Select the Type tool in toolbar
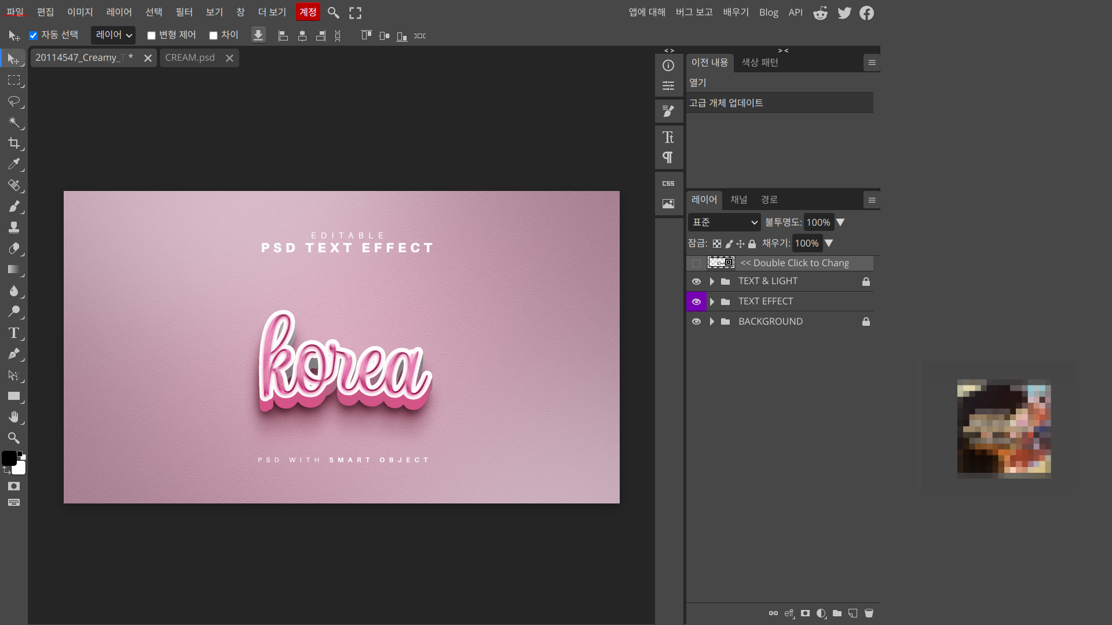The width and height of the screenshot is (1112, 625). click(14, 333)
